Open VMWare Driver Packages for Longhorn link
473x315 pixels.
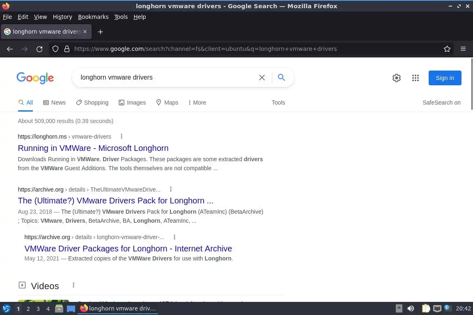coord(128,249)
